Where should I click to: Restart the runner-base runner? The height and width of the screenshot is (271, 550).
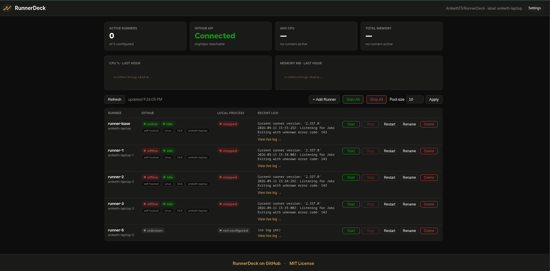[390, 124]
